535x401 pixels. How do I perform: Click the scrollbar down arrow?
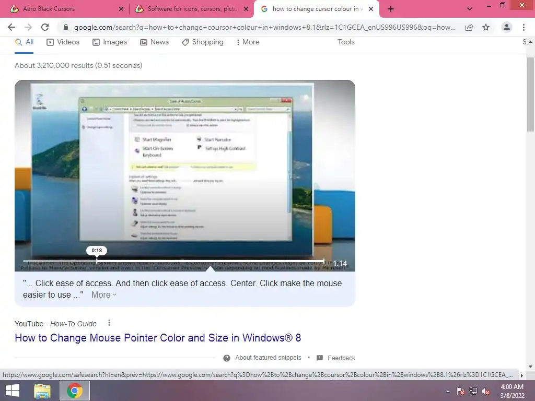[x=530, y=366]
